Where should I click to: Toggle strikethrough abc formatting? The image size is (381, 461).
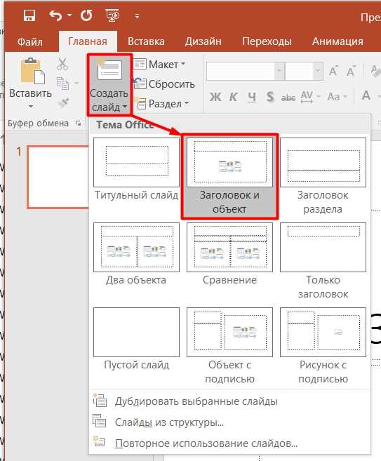pos(288,98)
